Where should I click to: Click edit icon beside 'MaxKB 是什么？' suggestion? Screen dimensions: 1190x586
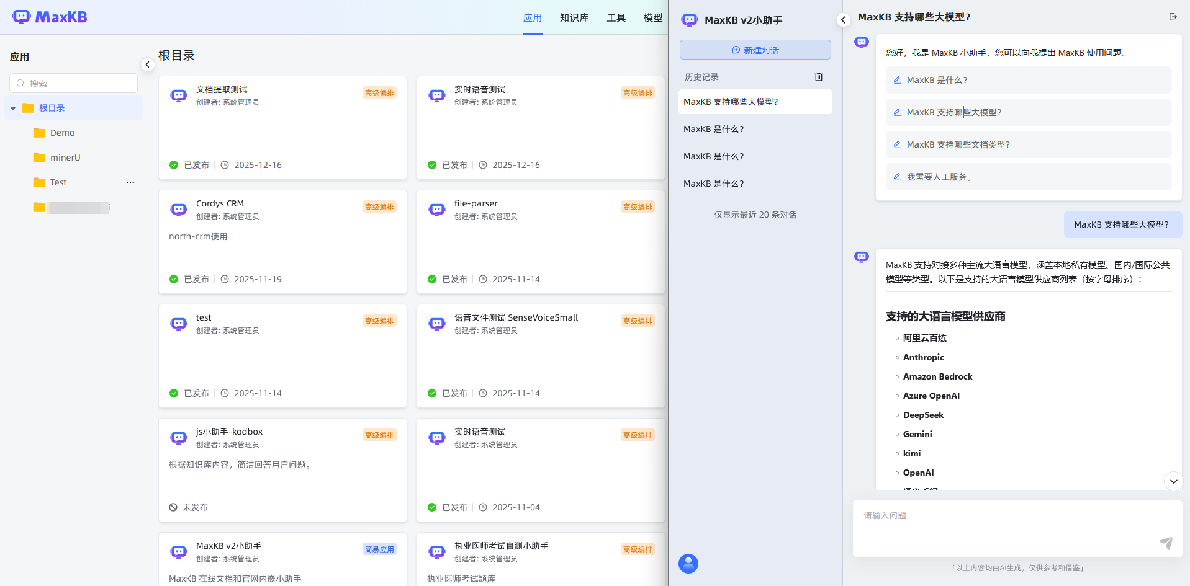click(x=897, y=80)
